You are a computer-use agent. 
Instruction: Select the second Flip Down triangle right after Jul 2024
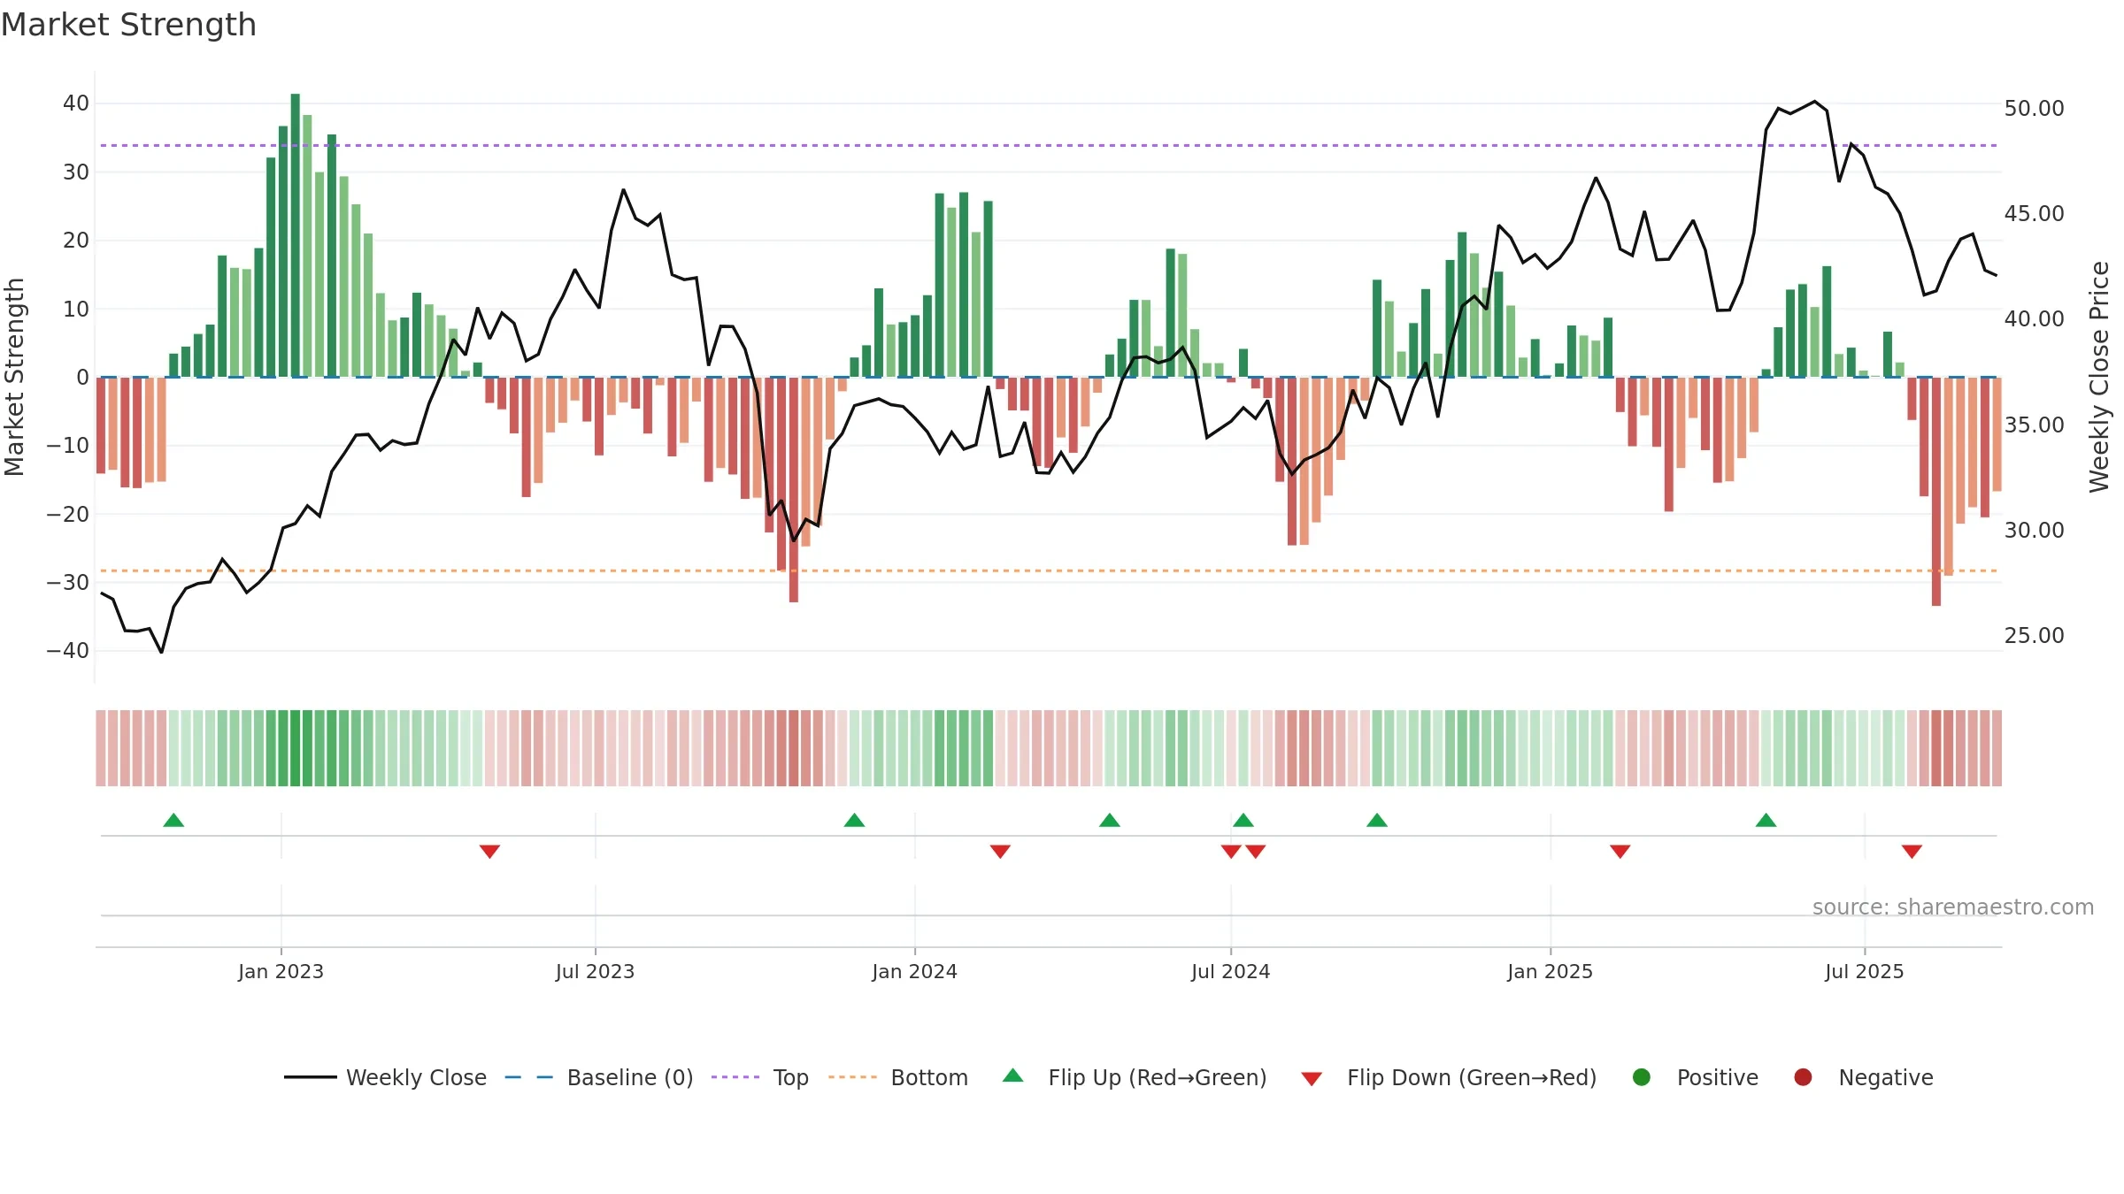[1256, 852]
